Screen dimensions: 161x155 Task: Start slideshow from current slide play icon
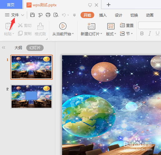coord(63,26)
